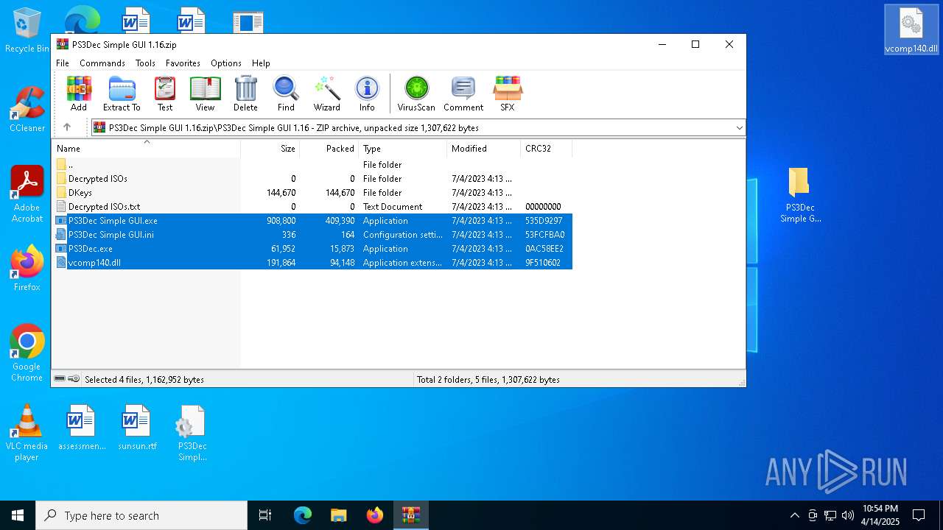
Task: Sort by Modified column header
Action: (x=483, y=149)
